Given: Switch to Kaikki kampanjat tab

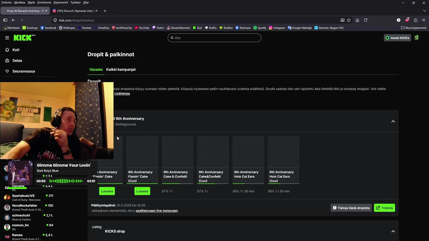Looking at the screenshot, I should tap(121, 69).
